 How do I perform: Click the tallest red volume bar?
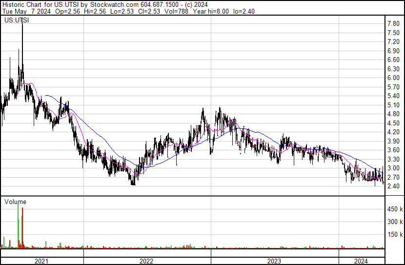pos(22,227)
